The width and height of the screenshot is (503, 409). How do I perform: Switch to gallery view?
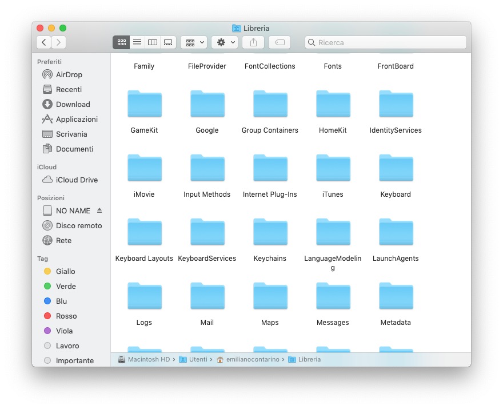coord(167,42)
